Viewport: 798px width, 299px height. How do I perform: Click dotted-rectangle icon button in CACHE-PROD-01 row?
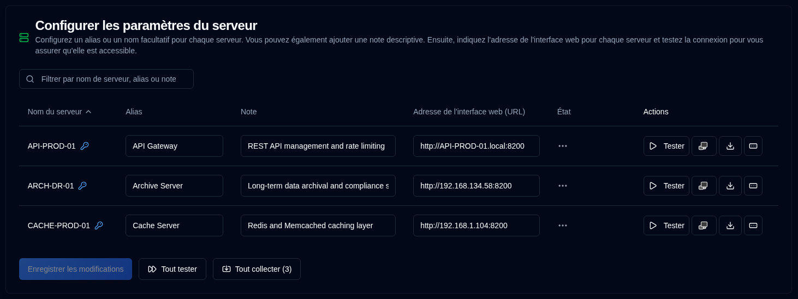pos(753,225)
